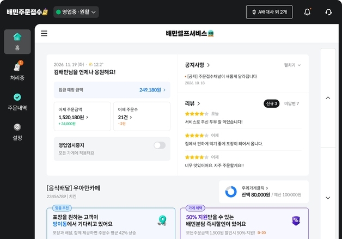Open the 영업중·원활 status dropdown
Screen dimensions: 342x239
(76, 12)
